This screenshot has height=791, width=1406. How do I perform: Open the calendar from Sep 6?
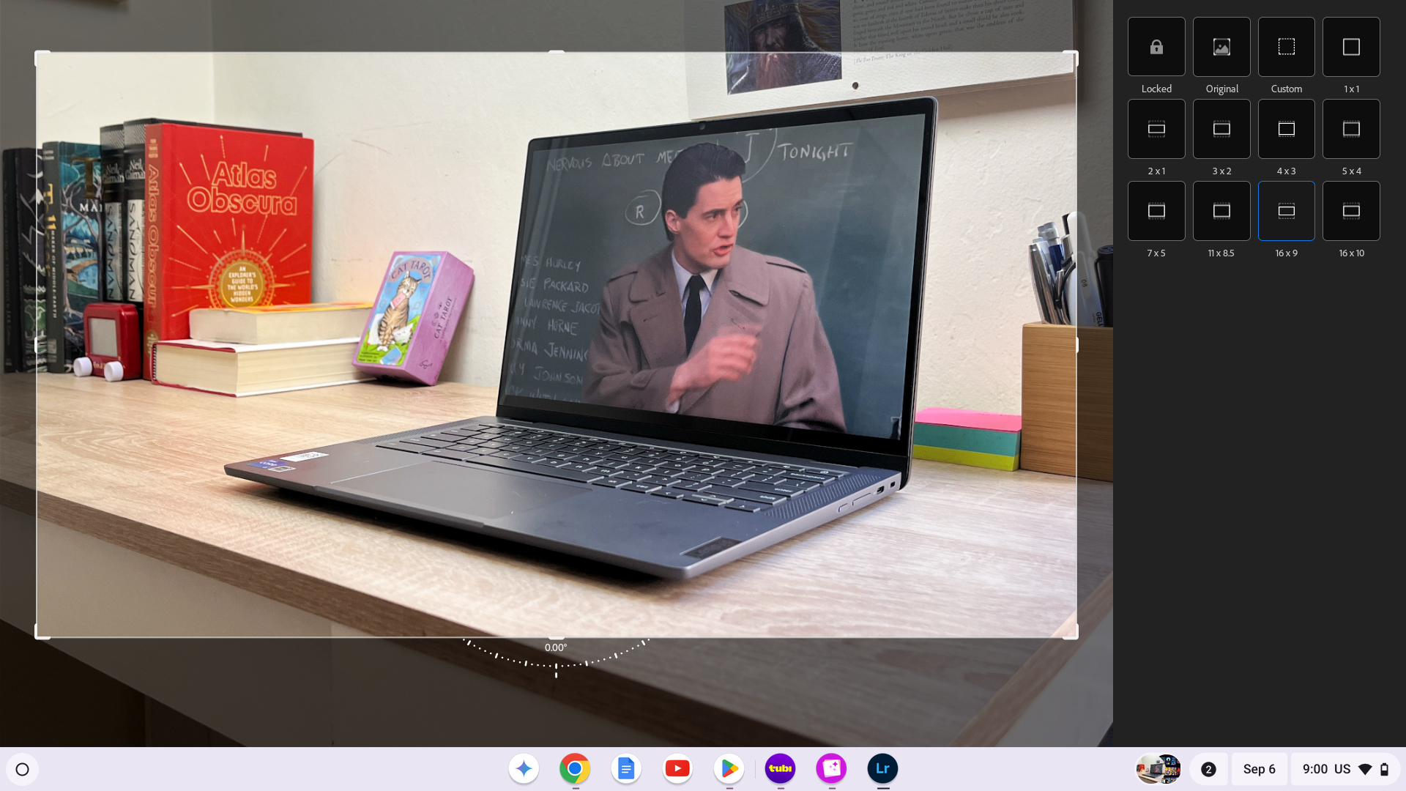pos(1259,769)
